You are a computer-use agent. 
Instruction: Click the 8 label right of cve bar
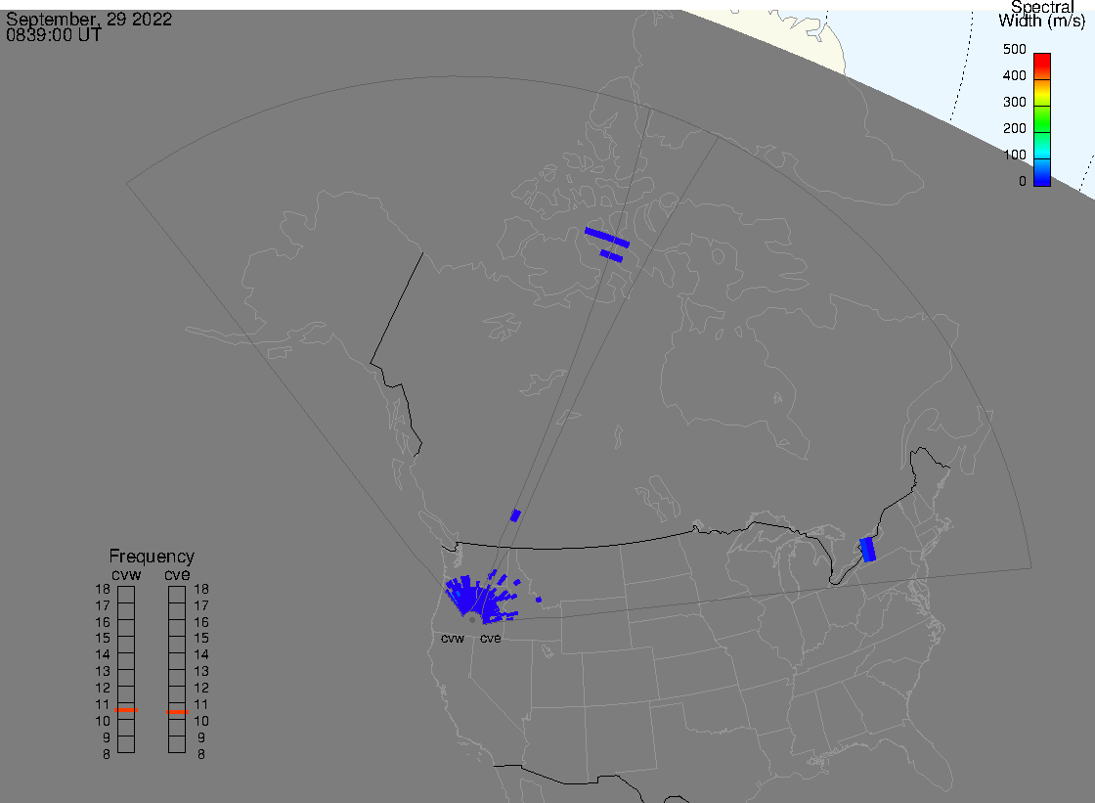[201, 755]
